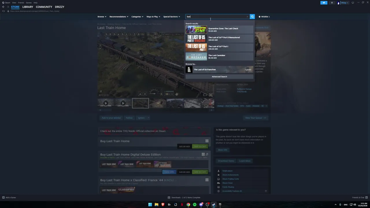Image resolution: width=370 pixels, height=208 pixels.
Task: Select The Last Caretaker search result
Action: click(219, 57)
